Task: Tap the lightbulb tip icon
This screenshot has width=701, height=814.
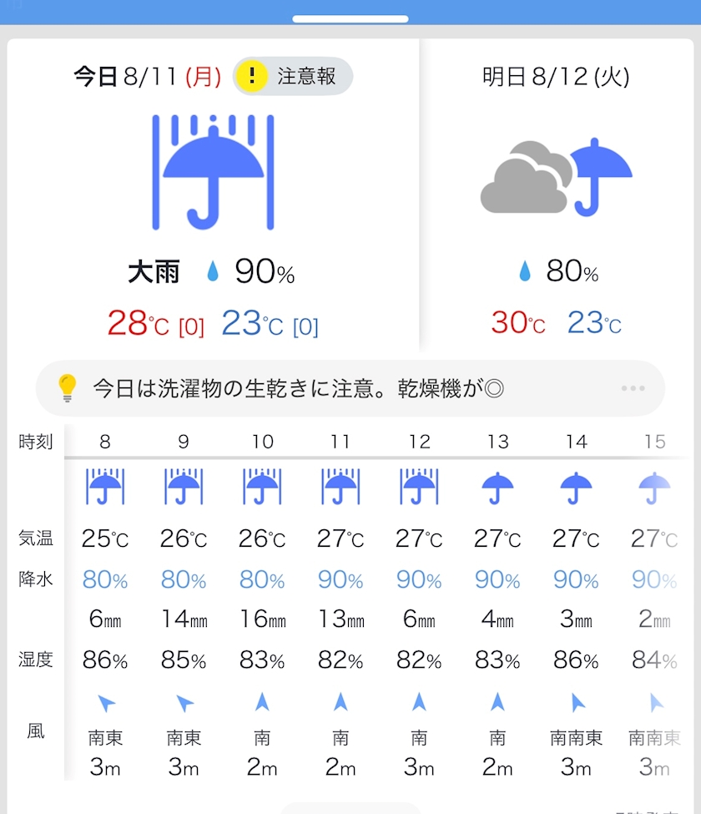Action: (x=67, y=388)
